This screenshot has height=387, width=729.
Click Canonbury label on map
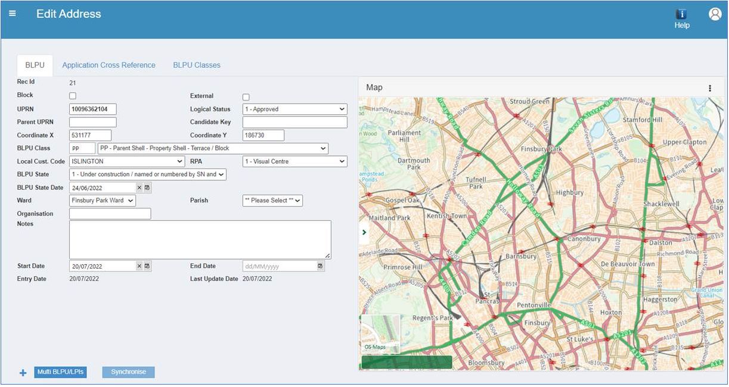pyautogui.click(x=584, y=239)
